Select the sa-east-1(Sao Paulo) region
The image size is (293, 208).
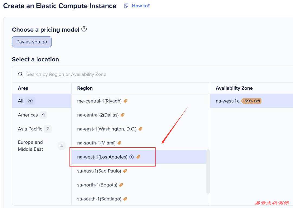99,171
